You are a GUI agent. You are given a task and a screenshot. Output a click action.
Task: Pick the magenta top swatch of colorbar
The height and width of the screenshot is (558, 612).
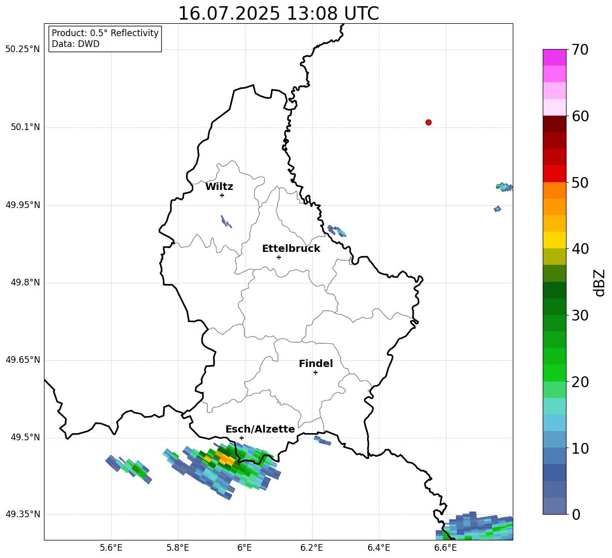554,58
